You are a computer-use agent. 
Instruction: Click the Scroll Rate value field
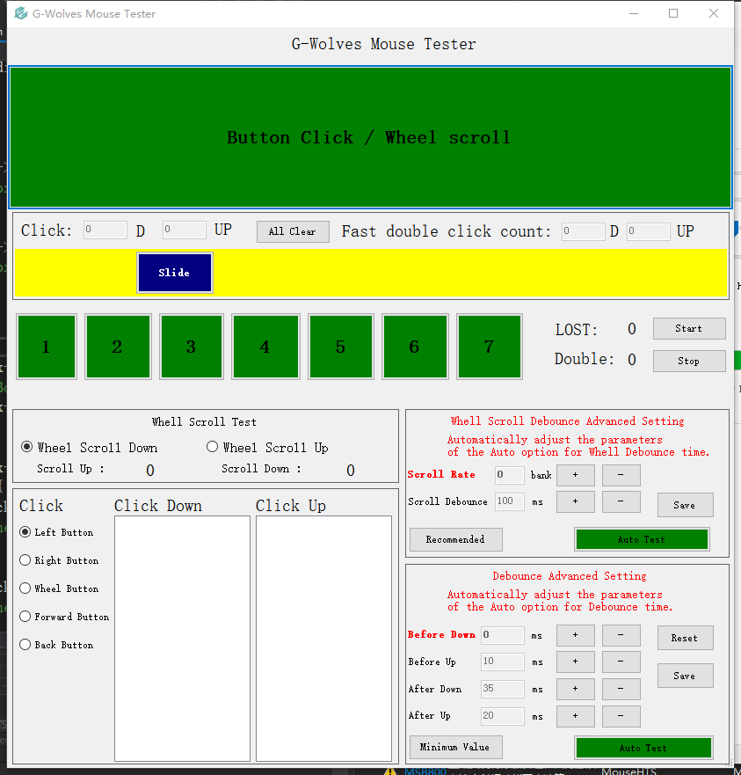(x=509, y=475)
